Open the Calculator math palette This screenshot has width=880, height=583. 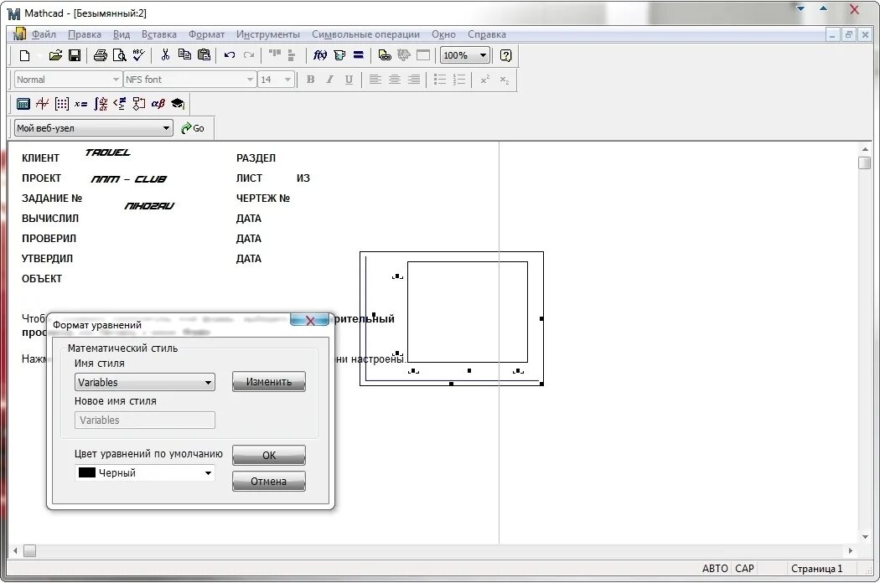click(23, 103)
